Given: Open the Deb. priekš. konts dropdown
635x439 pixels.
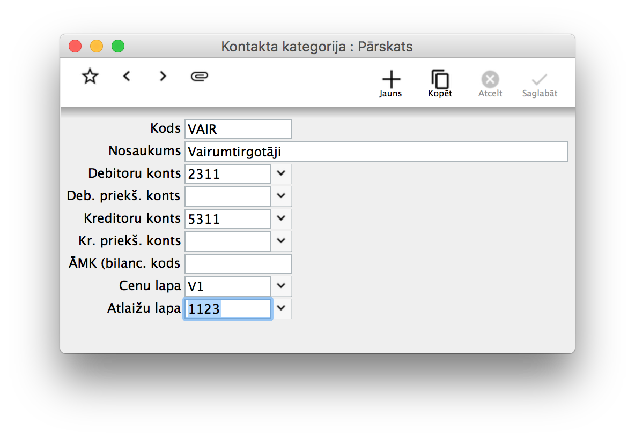Looking at the screenshot, I should click(x=282, y=196).
